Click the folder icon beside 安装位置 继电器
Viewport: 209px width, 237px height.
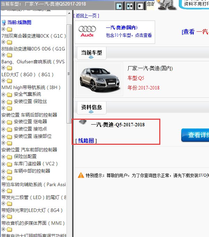[9, 122]
